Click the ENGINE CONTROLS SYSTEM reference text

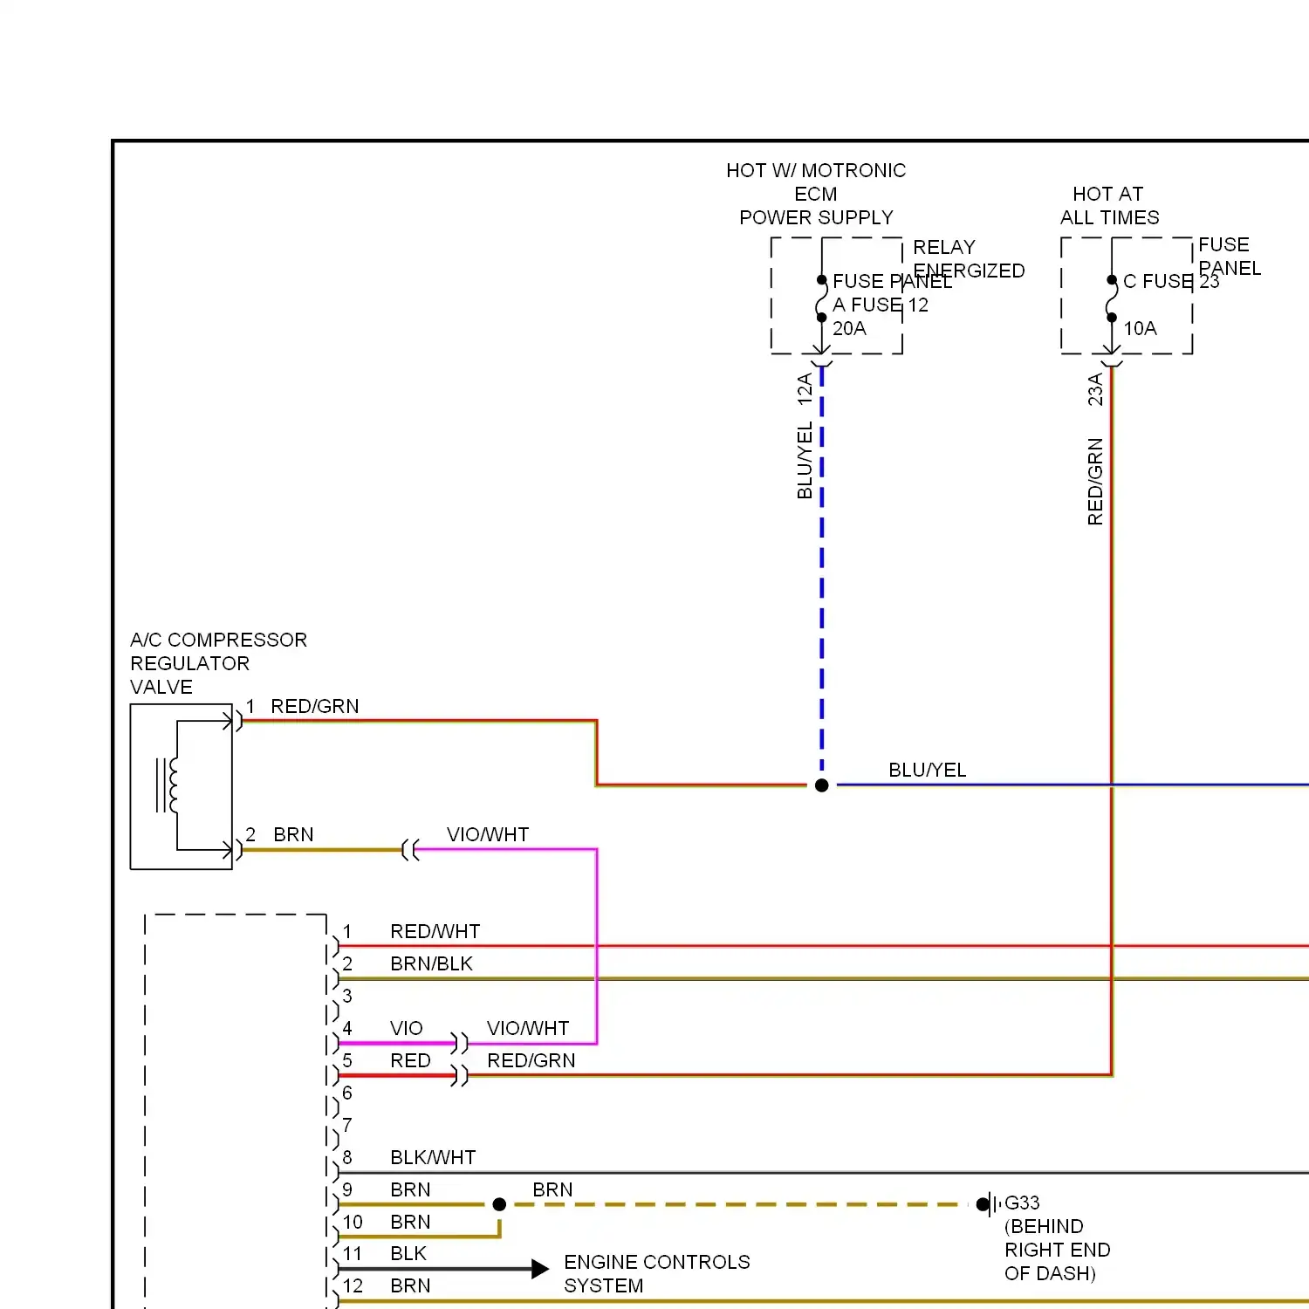pyautogui.click(x=657, y=1274)
